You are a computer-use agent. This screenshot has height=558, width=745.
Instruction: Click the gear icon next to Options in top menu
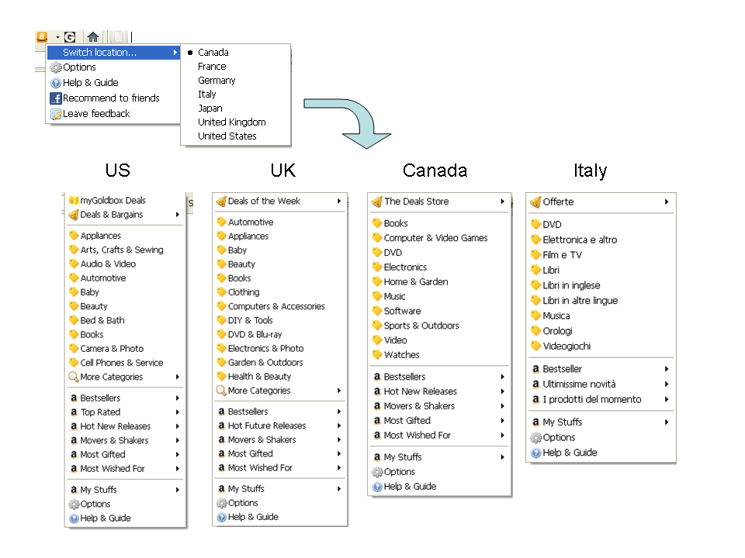(56, 67)
